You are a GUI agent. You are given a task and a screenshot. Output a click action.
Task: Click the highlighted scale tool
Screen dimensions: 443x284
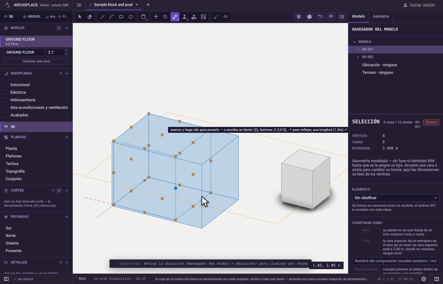[x=175, y=17]
